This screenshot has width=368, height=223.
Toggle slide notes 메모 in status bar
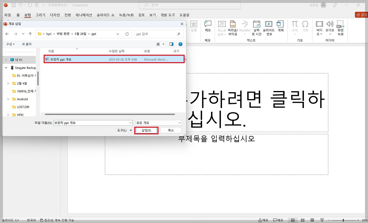tap(263, 220)
